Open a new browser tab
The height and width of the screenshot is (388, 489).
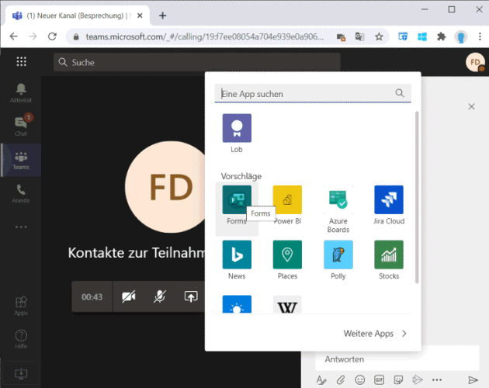tap(162, 16)
